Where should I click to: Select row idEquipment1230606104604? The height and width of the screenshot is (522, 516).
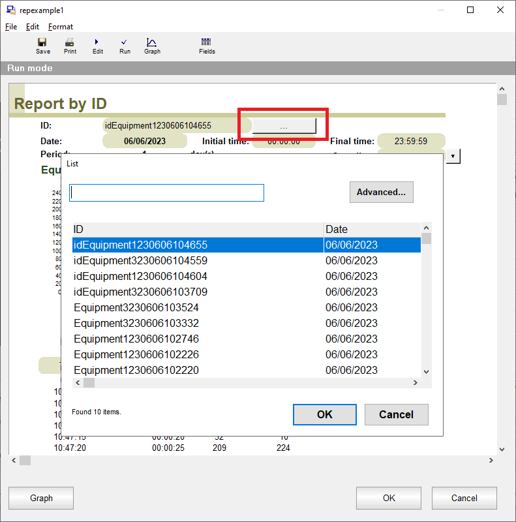point(247,276)
